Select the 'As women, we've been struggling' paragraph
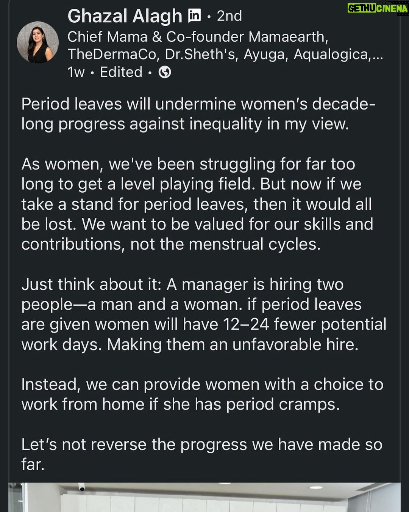Image resolution: width=409 pixels, height=512 pixels. pos(197,204)
